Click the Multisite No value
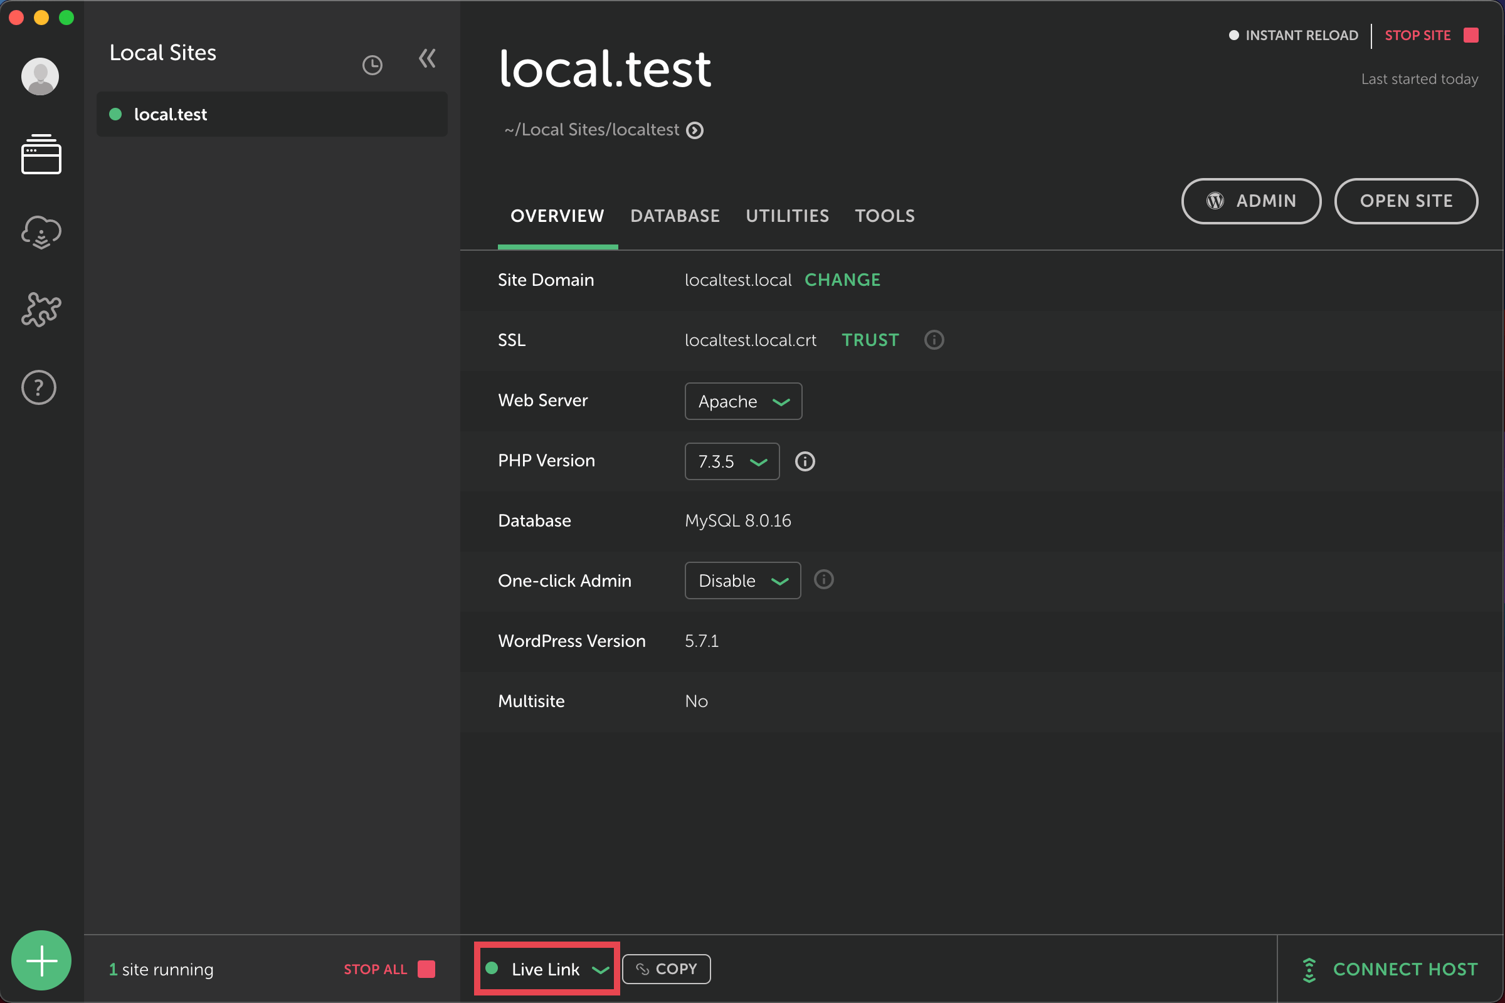 [x=696, y=701]
